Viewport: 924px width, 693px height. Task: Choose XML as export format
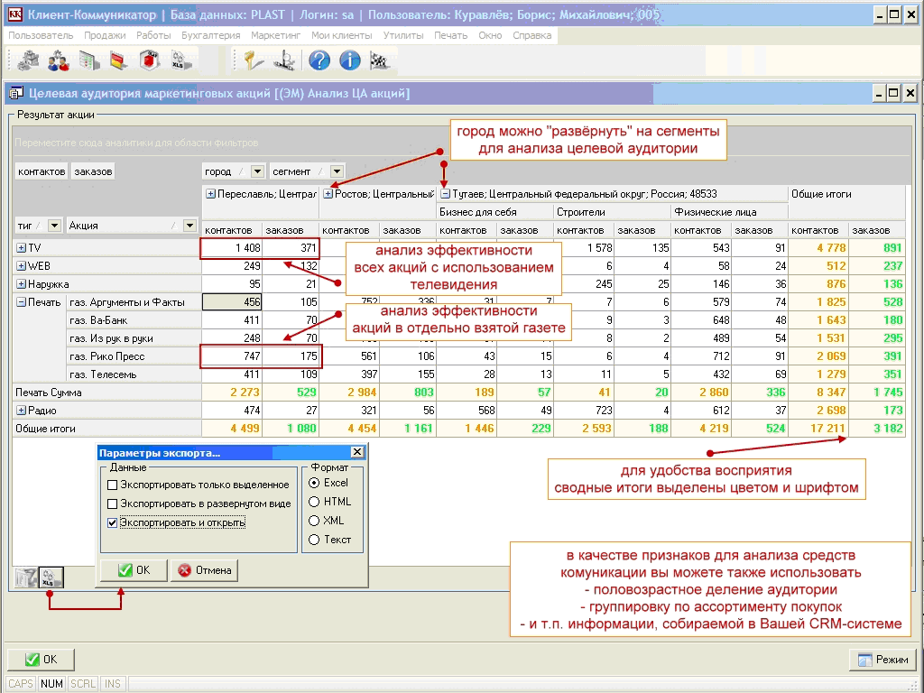[x=315, y=521]
